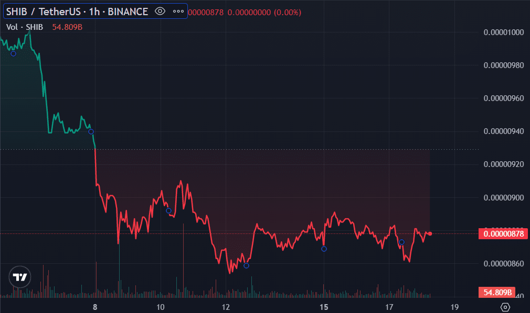Click the blue circle marker just after date 10
The width and height of the screenshot is (530, 313).
click(168, 210)
